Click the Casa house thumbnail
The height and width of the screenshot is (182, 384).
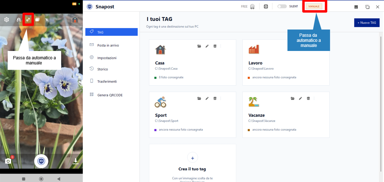(x=160, y=50)
